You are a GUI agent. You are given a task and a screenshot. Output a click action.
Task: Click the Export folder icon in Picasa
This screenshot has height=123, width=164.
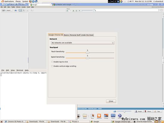(85, 116)
